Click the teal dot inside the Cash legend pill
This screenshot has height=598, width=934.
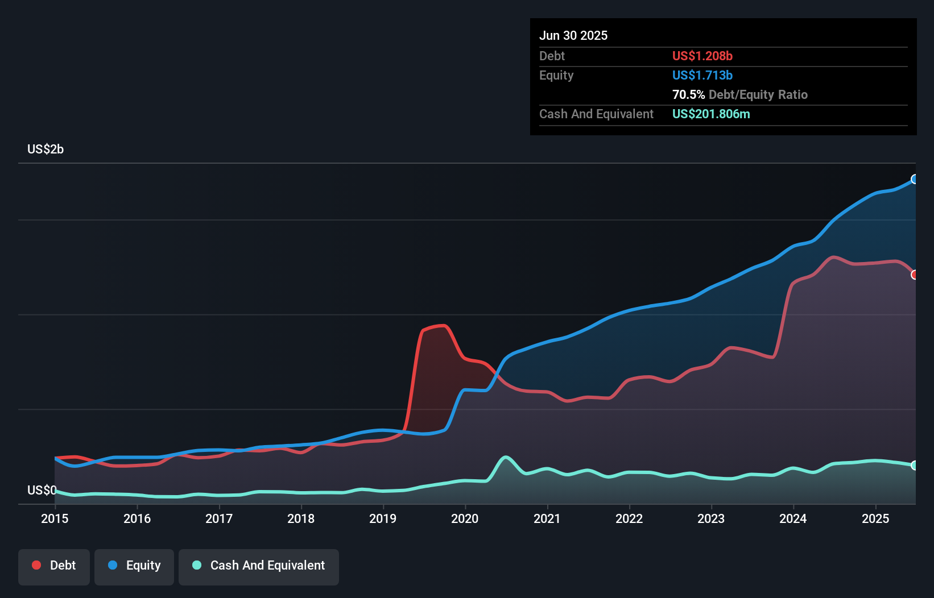[x=196, y=566]
